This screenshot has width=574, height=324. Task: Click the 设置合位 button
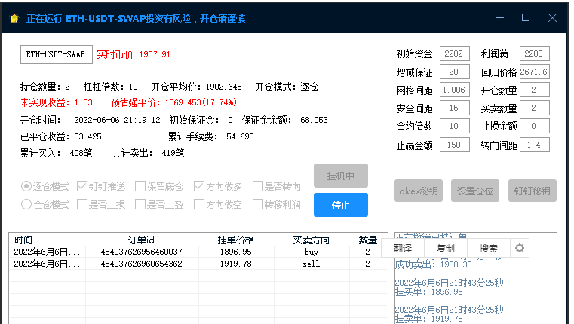coord(475,191)
